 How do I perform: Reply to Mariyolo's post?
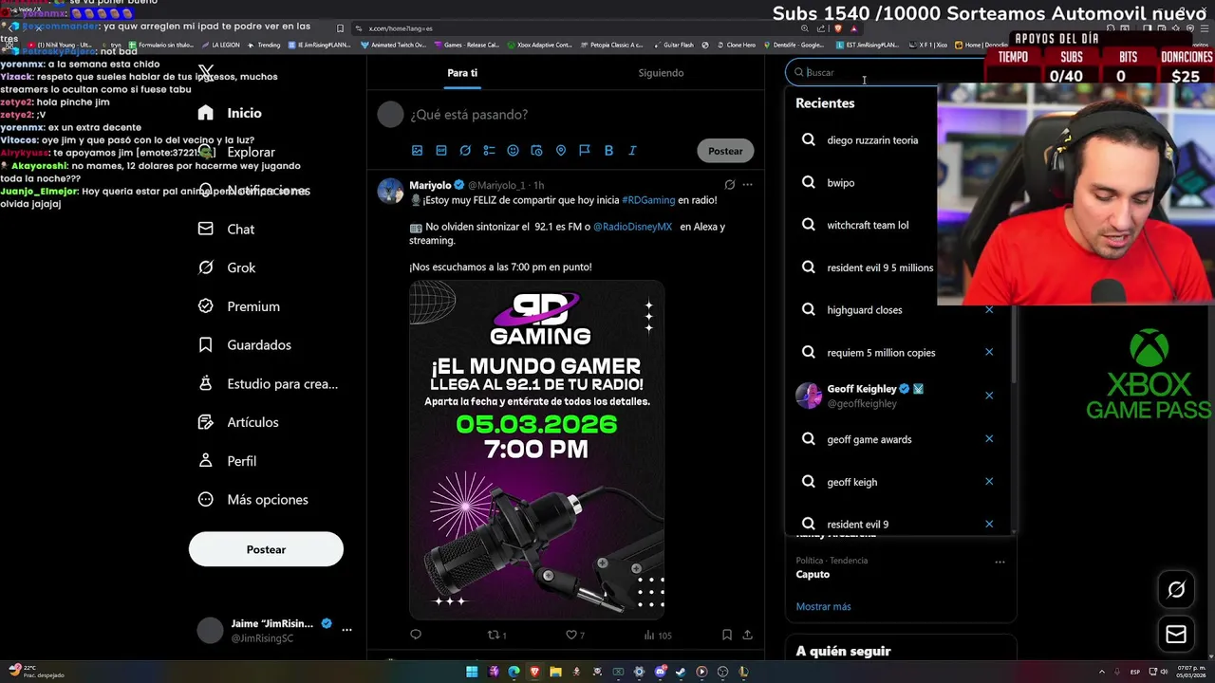tap(416, 635)
